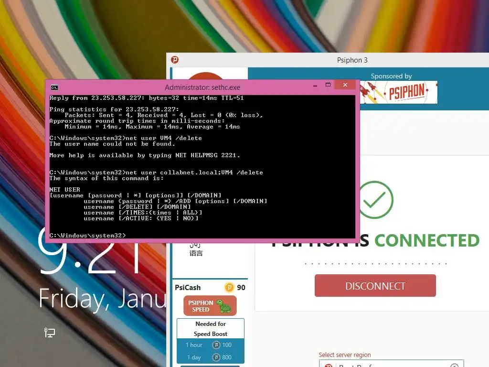Maximize the sethc.exe command prompt window
Screen dimensions: 489x367
[x=328, y=85]
